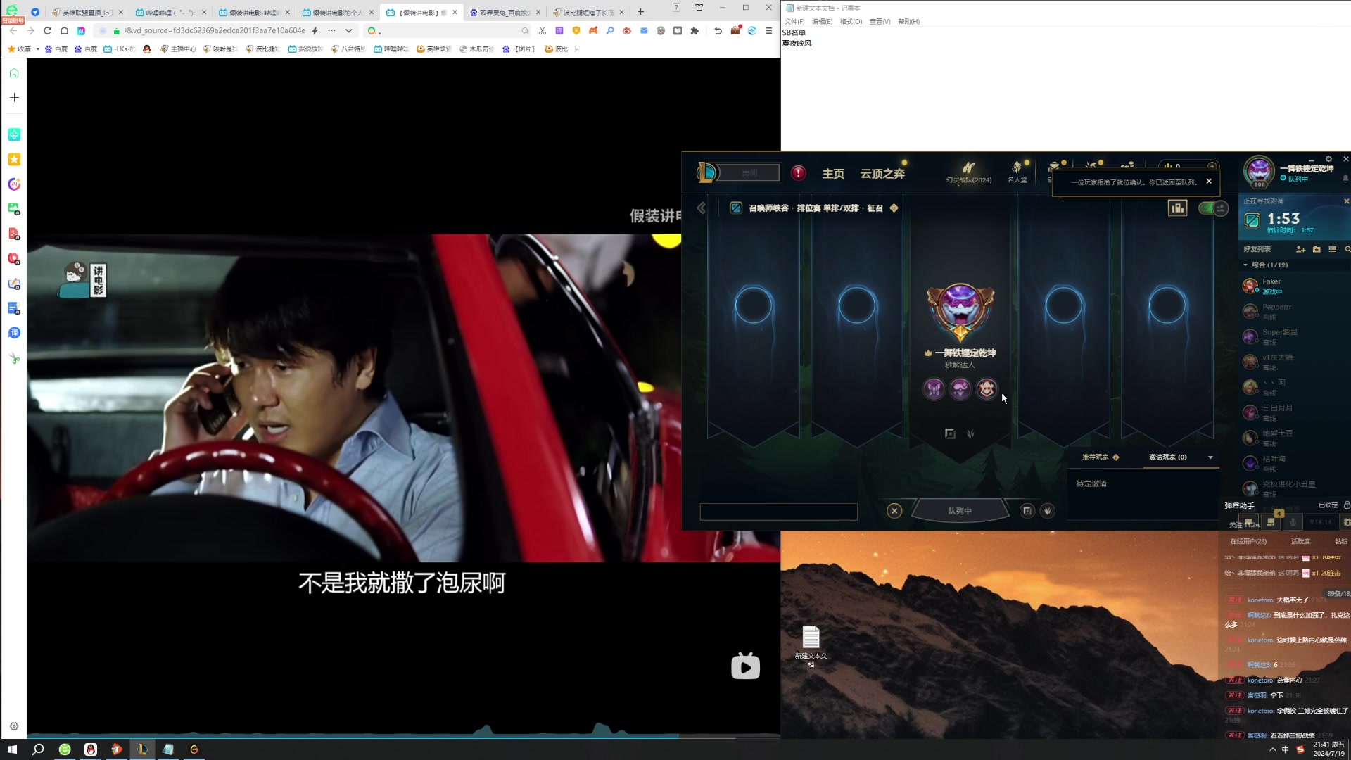
Task: Click the add friend icon
Action: pos(1300,249)
